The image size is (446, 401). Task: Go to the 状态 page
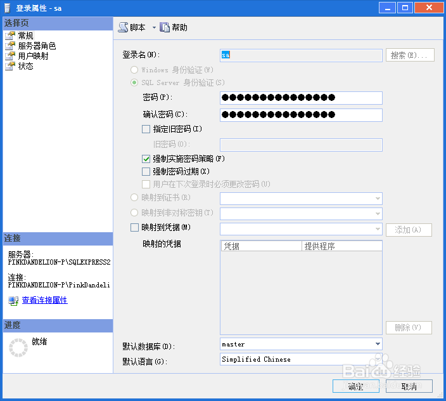25,66
